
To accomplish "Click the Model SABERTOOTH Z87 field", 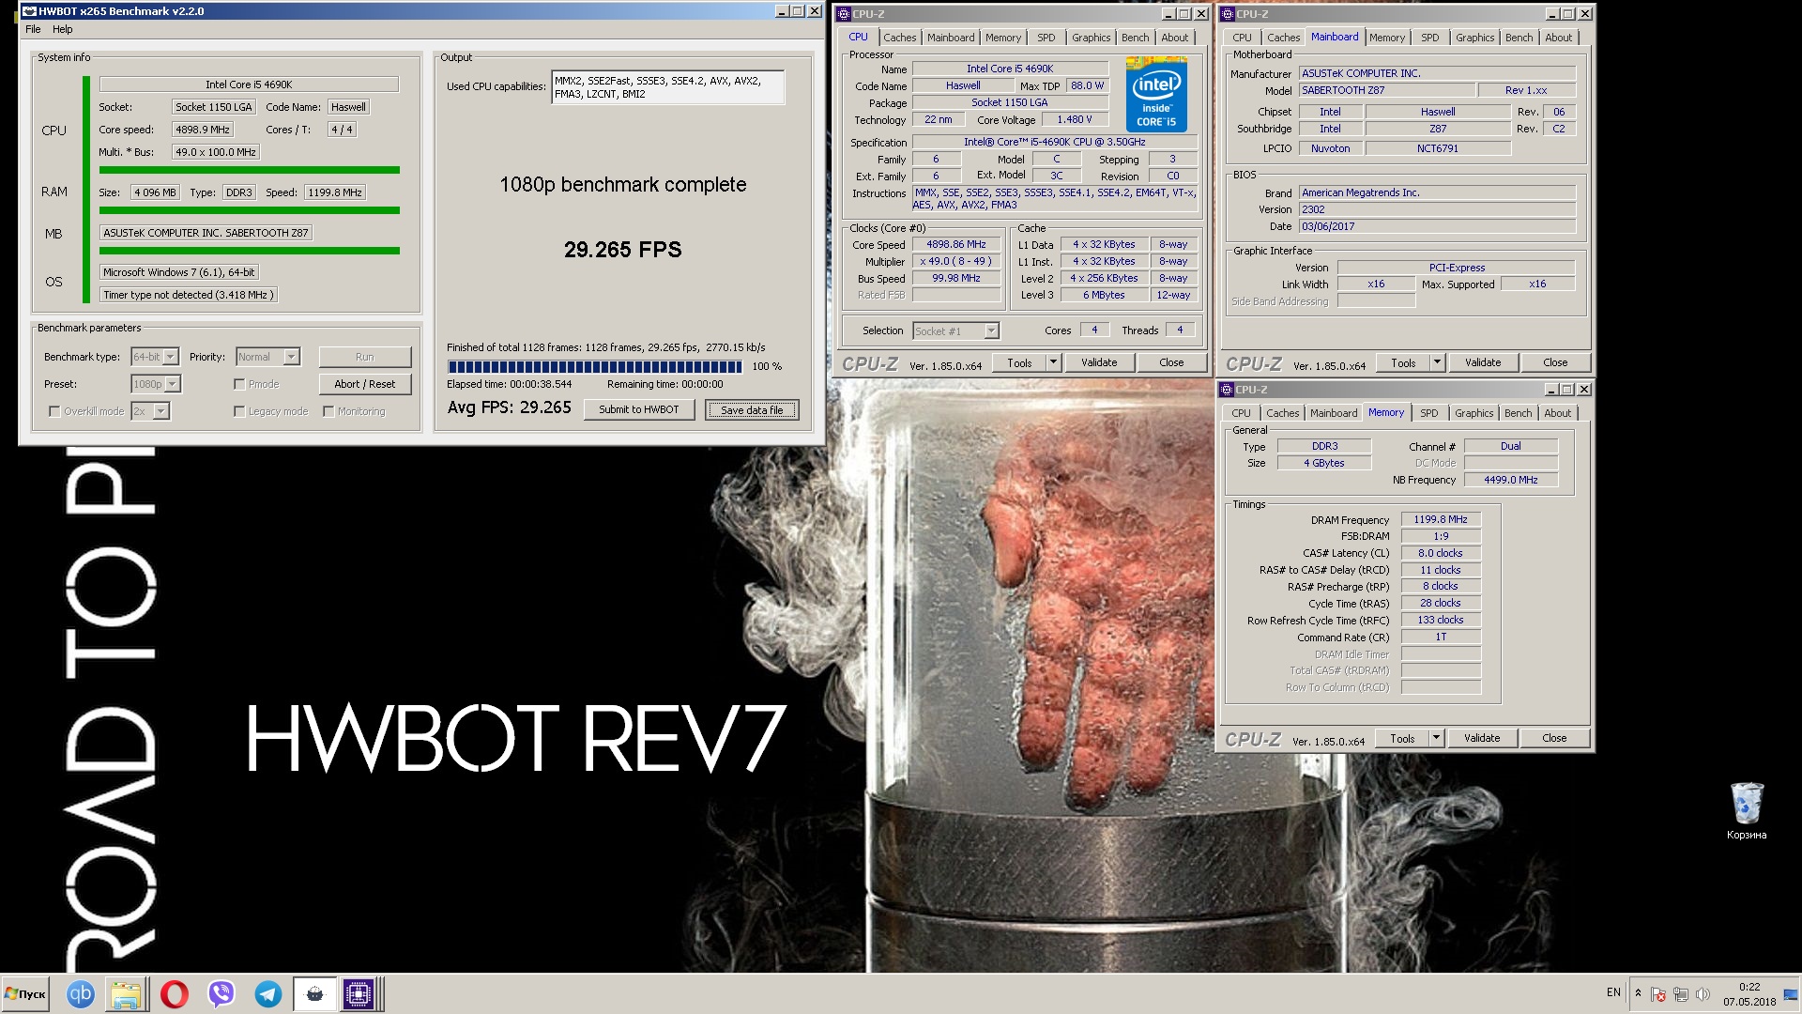I will [x=1385, y=90].
